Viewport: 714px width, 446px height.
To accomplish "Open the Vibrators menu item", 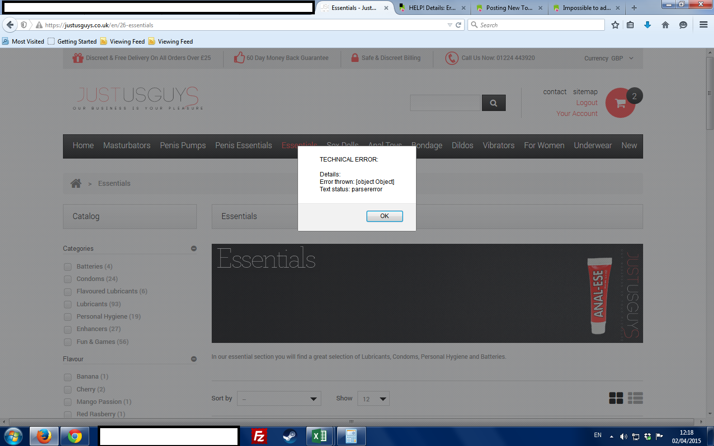I will click(x=499, y=146).
